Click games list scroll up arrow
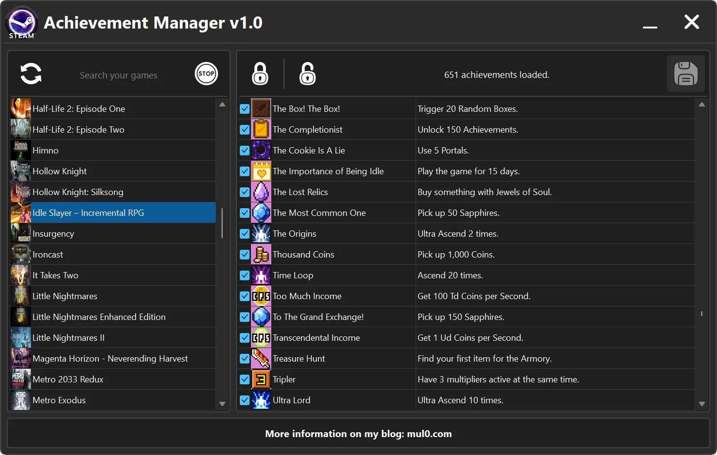 point(222,105)
